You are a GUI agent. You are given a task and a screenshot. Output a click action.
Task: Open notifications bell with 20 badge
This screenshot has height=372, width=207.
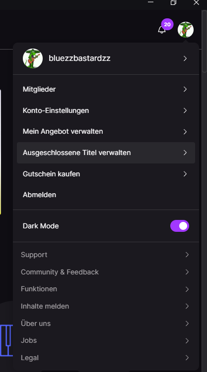point(162,29)
